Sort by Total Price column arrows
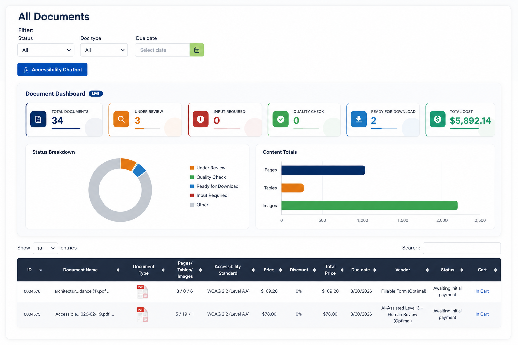Screen dimensions: 518x345 pos(342,270)
